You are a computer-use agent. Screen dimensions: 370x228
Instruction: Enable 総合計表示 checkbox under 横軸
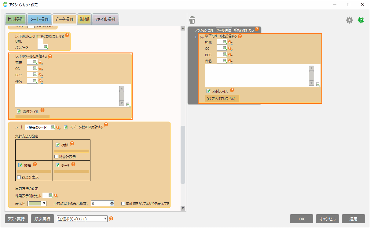coord(56,157)
